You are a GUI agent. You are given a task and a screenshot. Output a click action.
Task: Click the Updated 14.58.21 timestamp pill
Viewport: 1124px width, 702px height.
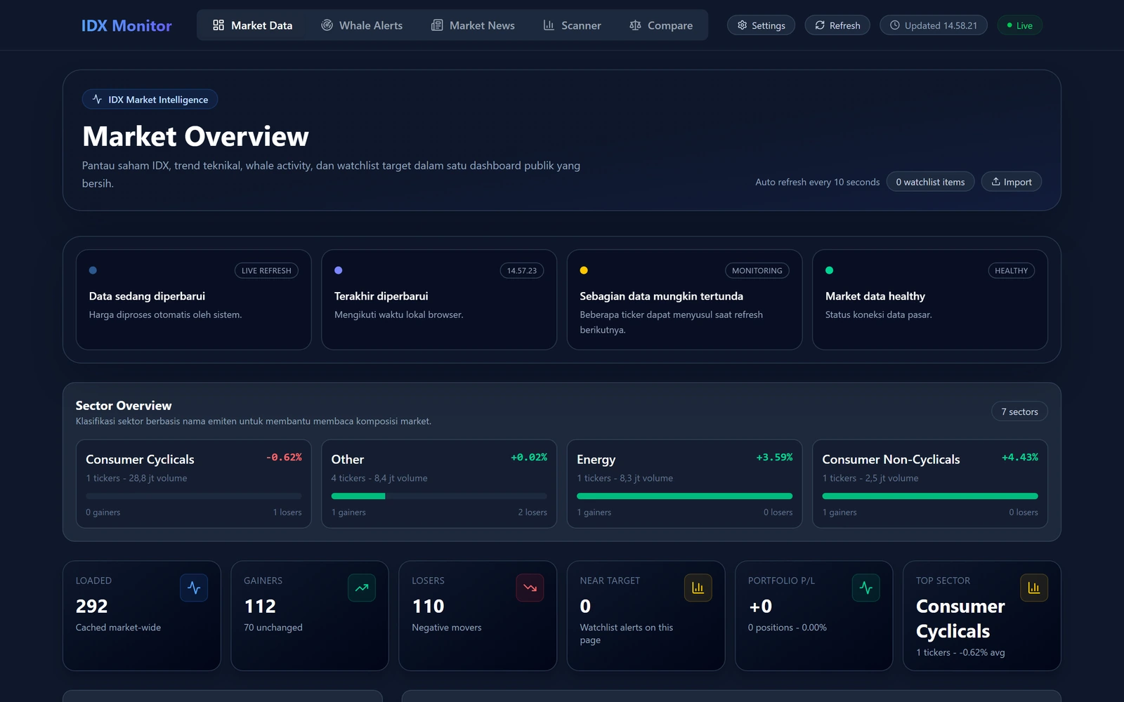[x=934, y=25]
